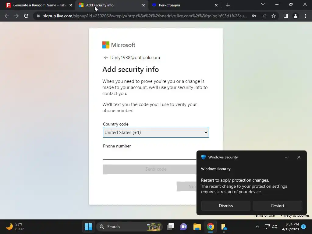
Task: Click the Add security info heading
Action: (x=130, y=69)
